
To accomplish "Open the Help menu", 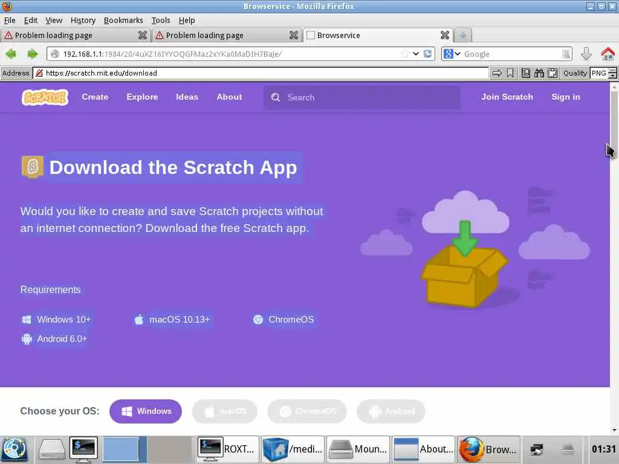I will pos(187,20).
